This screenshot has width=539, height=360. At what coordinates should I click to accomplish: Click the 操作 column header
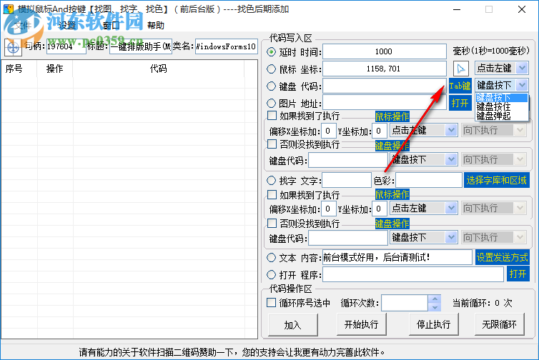coord(54,69)
